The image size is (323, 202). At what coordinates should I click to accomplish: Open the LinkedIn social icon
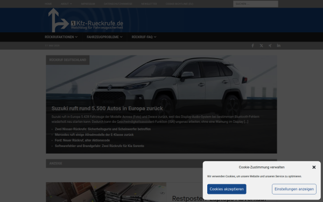pos(279,46)
